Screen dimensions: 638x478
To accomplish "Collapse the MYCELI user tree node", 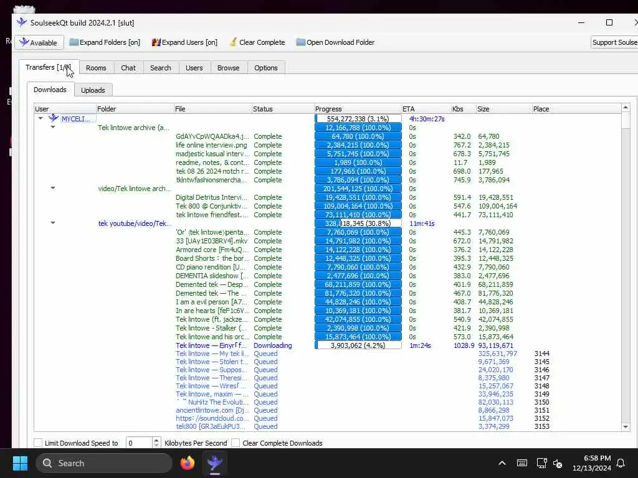I will tap(40, 118).
